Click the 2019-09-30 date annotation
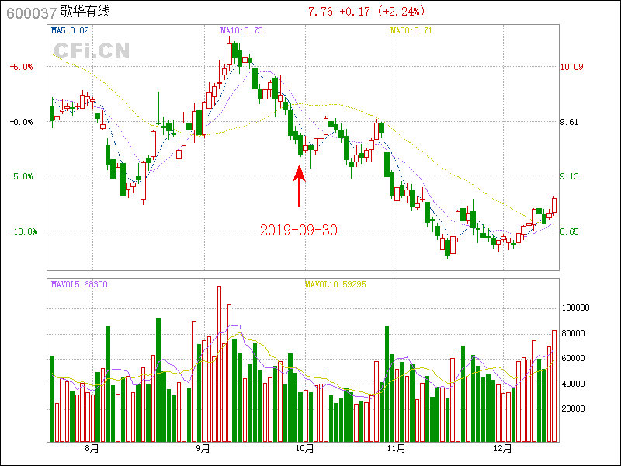Screen dimensions: 621x466 [299, 230]
